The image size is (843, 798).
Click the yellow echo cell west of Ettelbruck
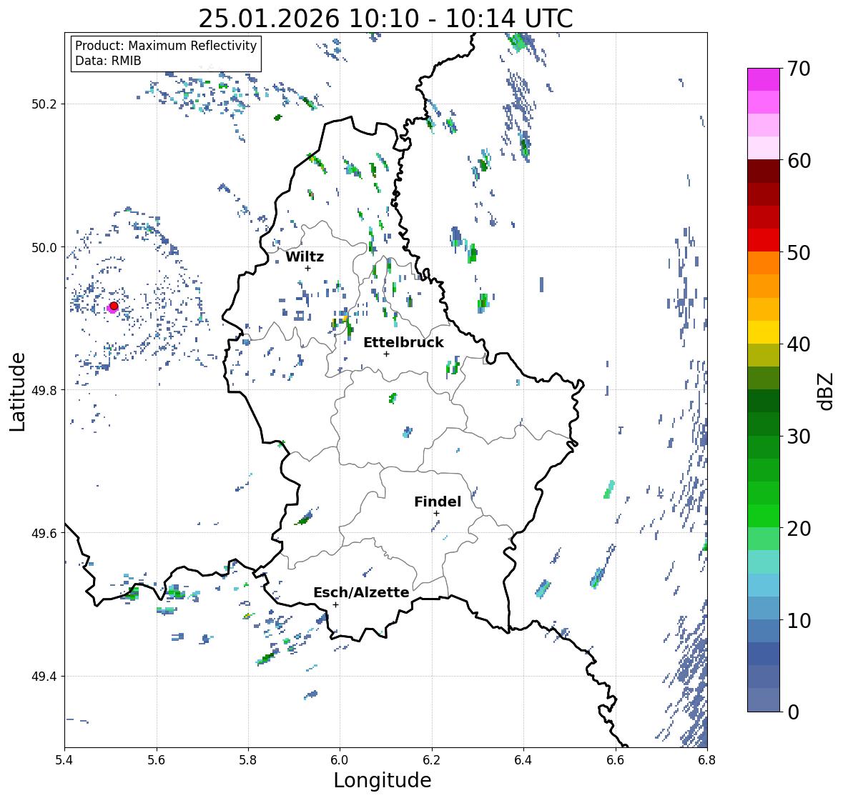[345, 319]
